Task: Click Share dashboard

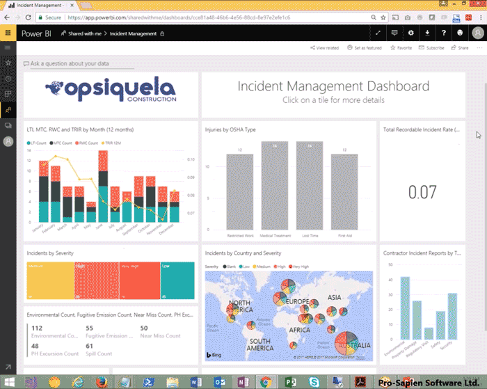Action: click(x=460, y=48)
